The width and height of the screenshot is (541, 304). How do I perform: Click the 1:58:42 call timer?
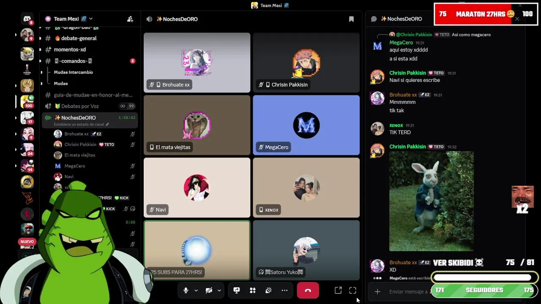tap(127, 118)
